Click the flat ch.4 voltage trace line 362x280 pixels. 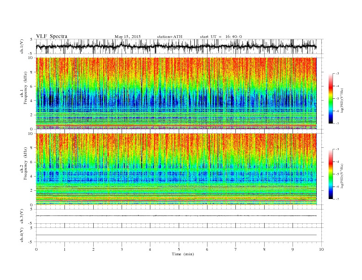(176, 235)
